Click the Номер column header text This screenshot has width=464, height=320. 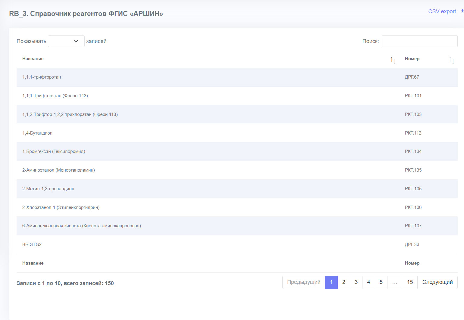[412, 59]
